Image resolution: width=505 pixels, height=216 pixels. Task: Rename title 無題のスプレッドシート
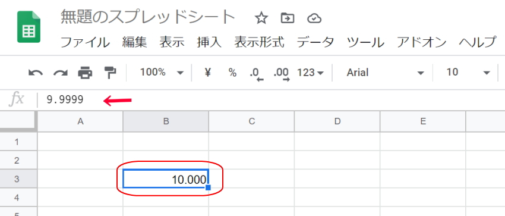(x=148, y=17)
